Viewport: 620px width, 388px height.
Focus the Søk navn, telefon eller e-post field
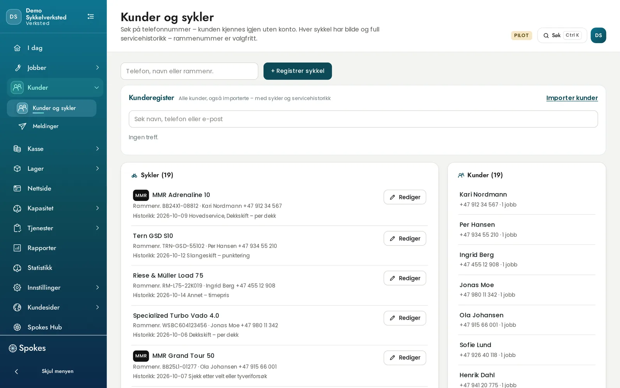point(363,119)
